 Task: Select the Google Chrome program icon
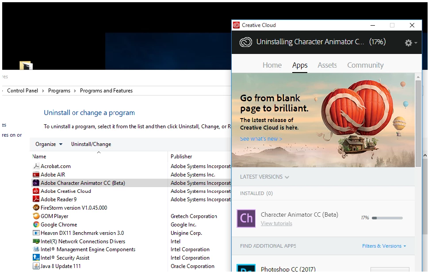pyautogui.click(x=36, y=225)
